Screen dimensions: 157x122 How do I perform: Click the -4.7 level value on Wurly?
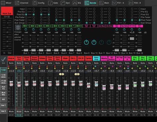104,71
